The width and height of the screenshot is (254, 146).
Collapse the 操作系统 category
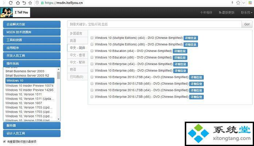pos(32,64)
